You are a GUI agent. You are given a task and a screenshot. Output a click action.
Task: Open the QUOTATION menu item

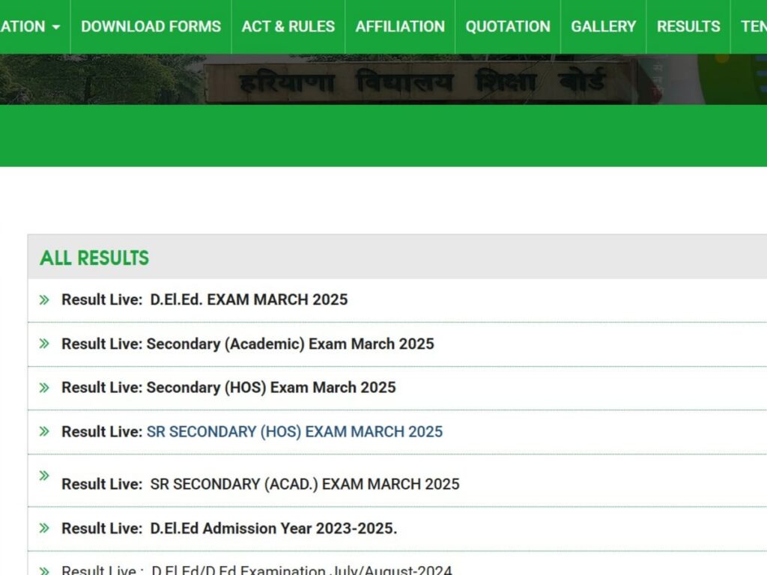pyautogui.click(x=508, y=26)
